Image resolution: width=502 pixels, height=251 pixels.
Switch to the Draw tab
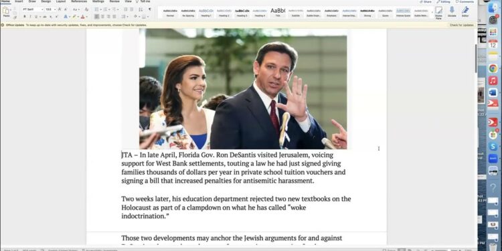[32, 1]
